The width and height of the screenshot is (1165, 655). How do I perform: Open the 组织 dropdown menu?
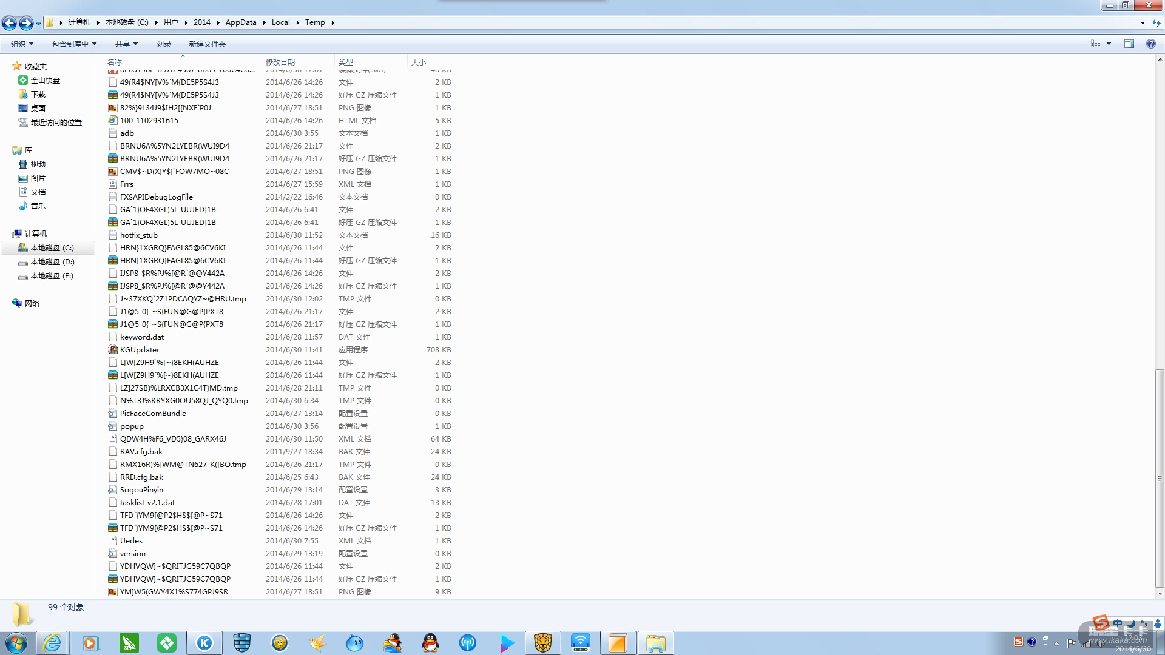[x=22, y=44]
